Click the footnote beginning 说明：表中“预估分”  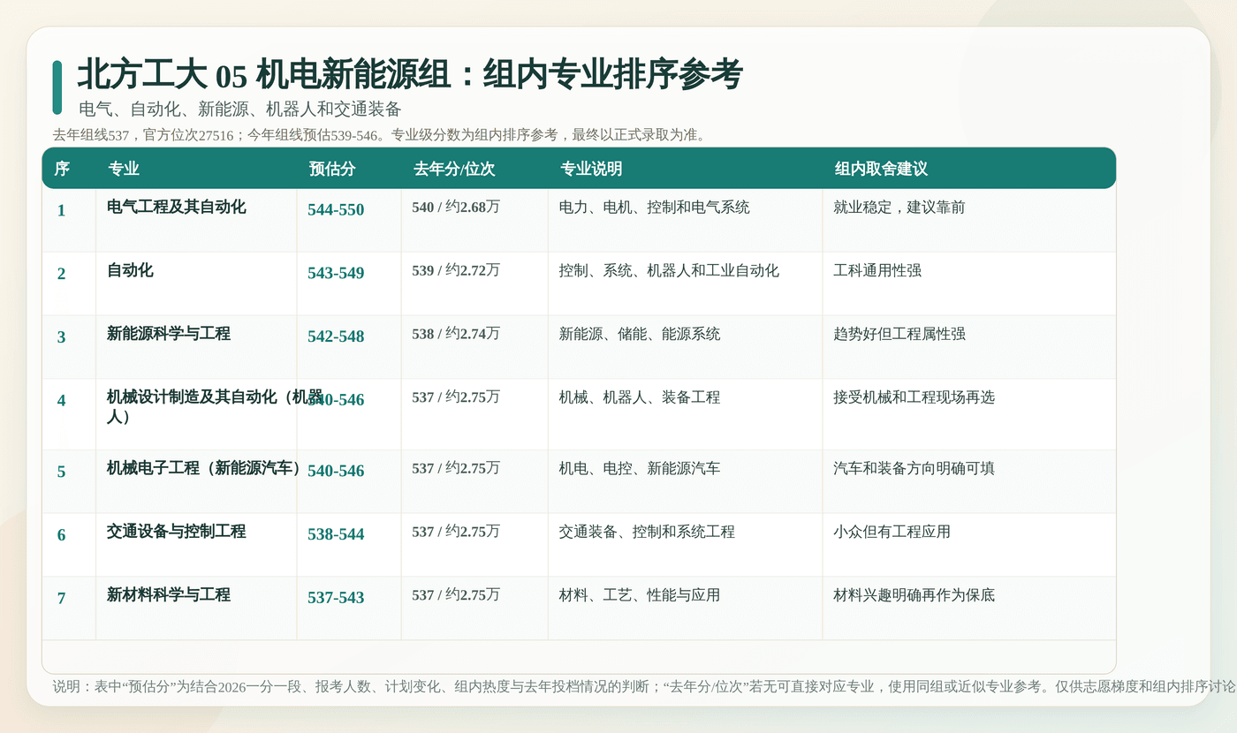(x=644, y=686)
